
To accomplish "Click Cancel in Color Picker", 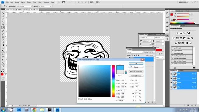I will point(136,67).
